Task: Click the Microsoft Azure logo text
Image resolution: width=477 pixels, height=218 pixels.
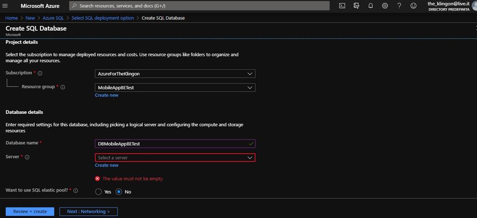Action: coord(40,6)
